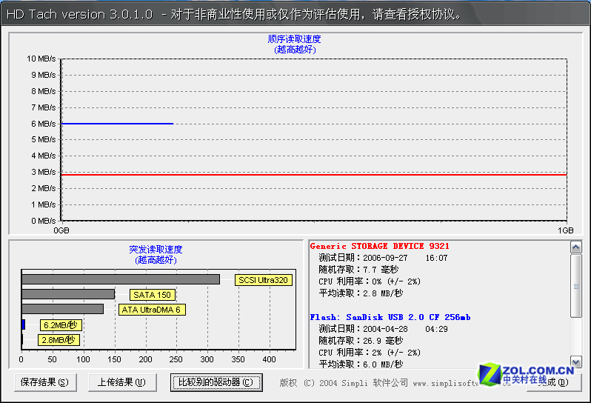Click the 测试日期: 2004-04-28 line
Viewport: 591px width, 403px height.
(x=383, y=329)
